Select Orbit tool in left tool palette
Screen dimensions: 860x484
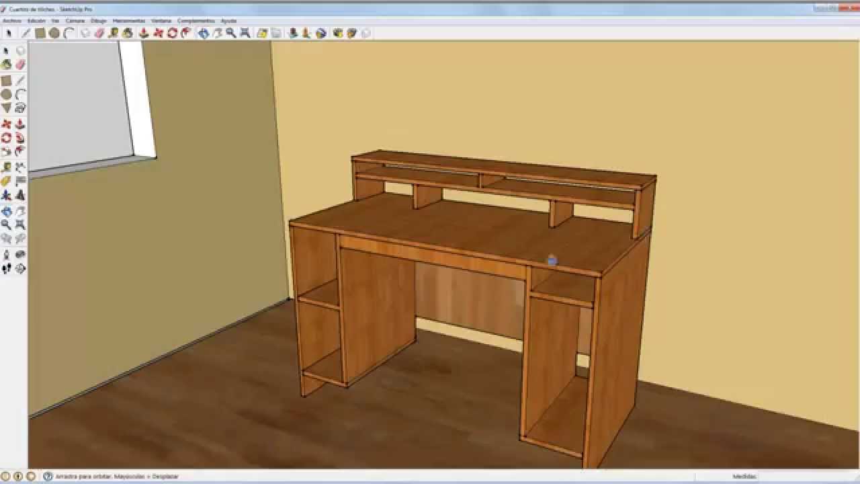[x=6, y=211]
